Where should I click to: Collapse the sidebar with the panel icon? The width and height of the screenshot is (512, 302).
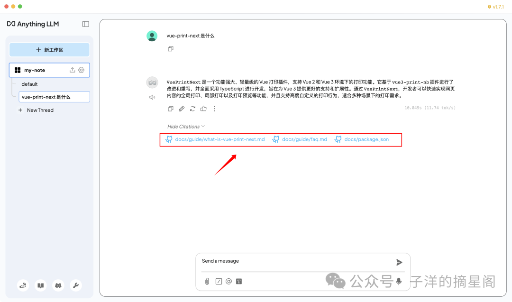point(85,24)
